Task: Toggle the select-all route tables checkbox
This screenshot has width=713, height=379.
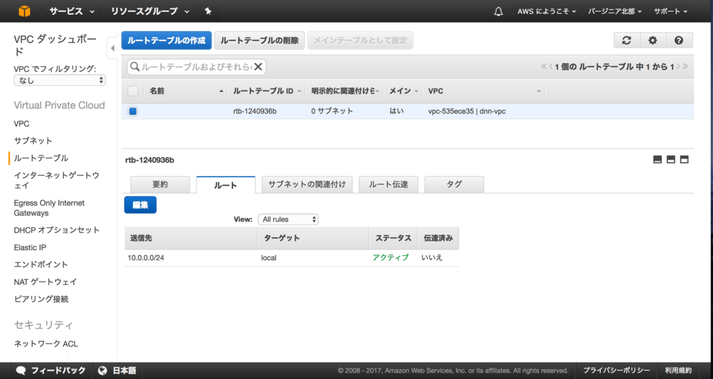Action: pyautogui.click(x=133, y=91)
